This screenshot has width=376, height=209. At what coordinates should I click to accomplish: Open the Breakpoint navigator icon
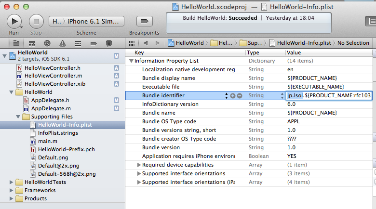click(x=94, y=43)
